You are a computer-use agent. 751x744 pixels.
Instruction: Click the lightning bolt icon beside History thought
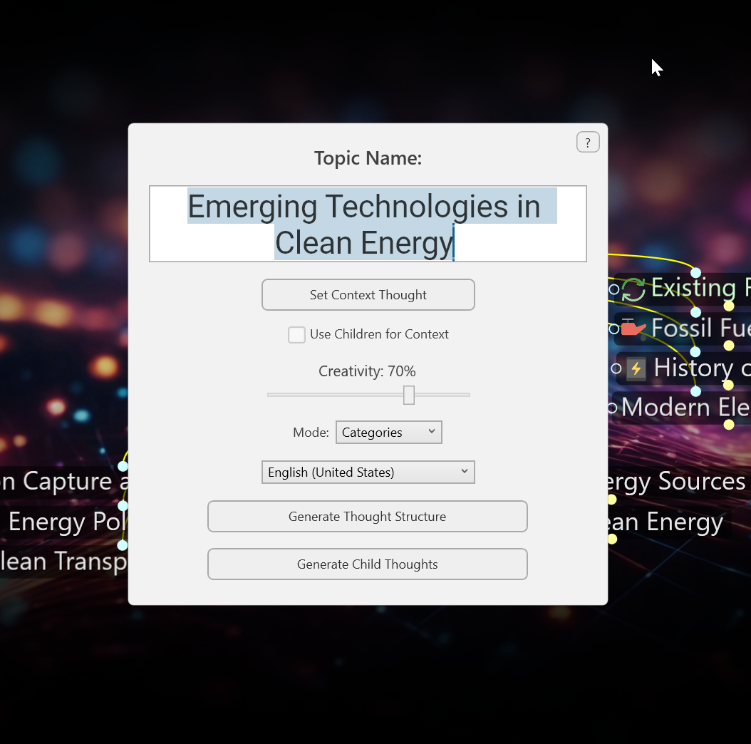(636, 368)
